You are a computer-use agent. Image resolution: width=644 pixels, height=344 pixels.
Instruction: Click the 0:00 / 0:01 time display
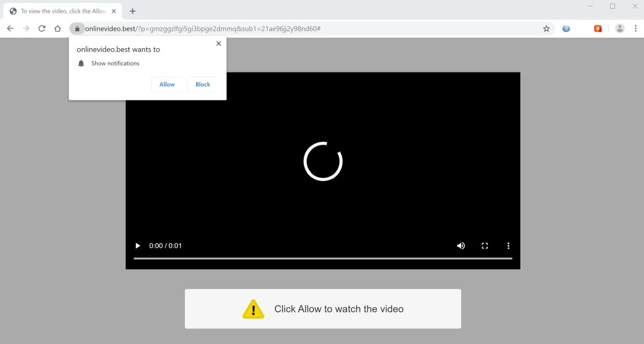pyautogui.click(x=165, y=245)
